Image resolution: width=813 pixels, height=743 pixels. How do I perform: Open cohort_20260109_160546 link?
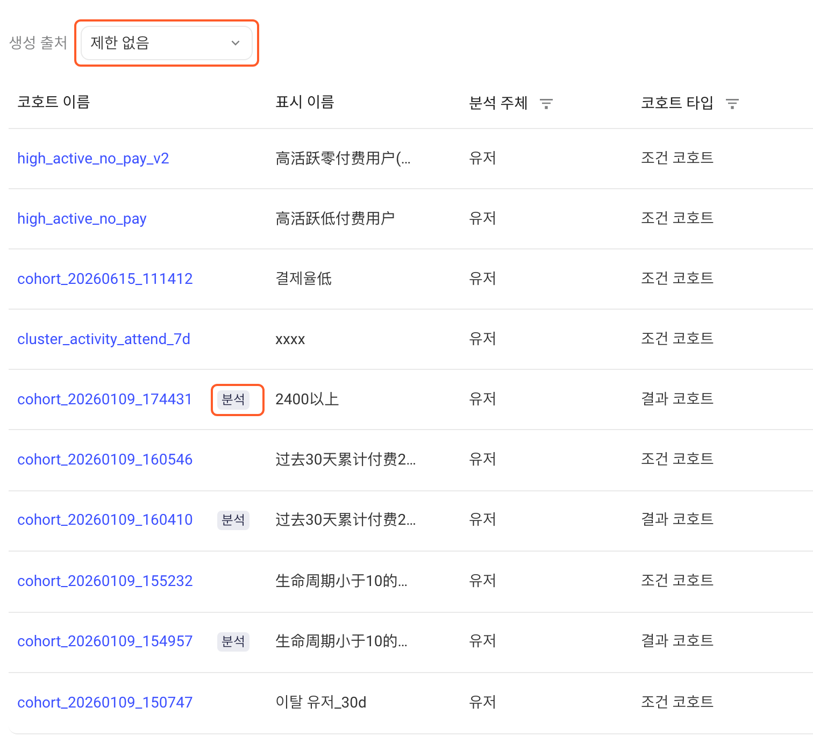pyautogui.click(x=105, y=460)
